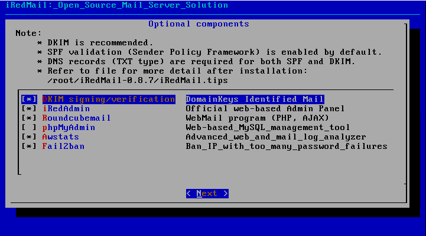Uncheck the Roundcubemail checkbox
The height and width of the screenshot is (236, 426).
pos(29,118)
